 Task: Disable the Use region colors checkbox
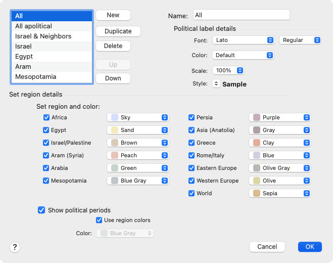99,220
